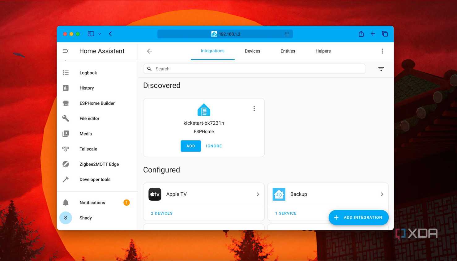
Task: Click the Home Assistant title text
Action: click(x=102, y=51)
